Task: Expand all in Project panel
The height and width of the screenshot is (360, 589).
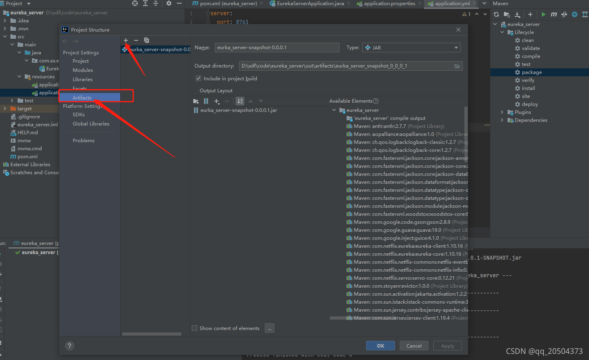Action: 145,3
